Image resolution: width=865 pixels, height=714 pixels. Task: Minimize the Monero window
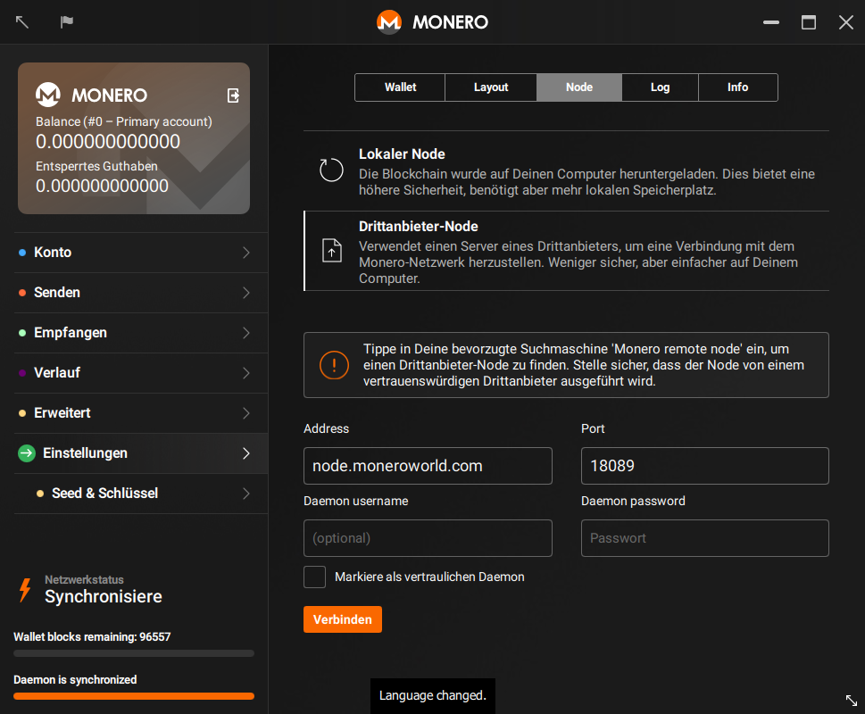click(x=771, y=22)
